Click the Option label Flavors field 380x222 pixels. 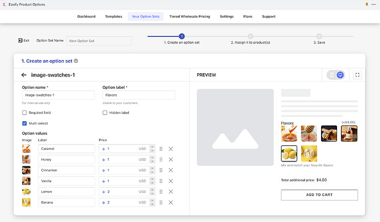pyautogui.click(x=139, y=95)
